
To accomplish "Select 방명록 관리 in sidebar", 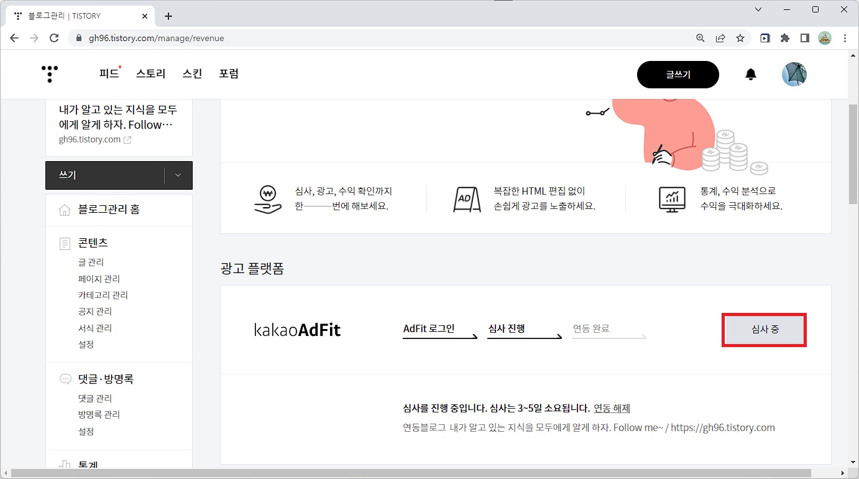I will click(99, 414).
